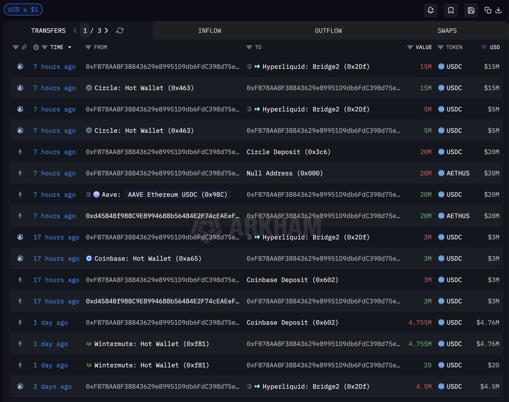Open the FROM column filter

pyautogui.click(x=88, y=47)
